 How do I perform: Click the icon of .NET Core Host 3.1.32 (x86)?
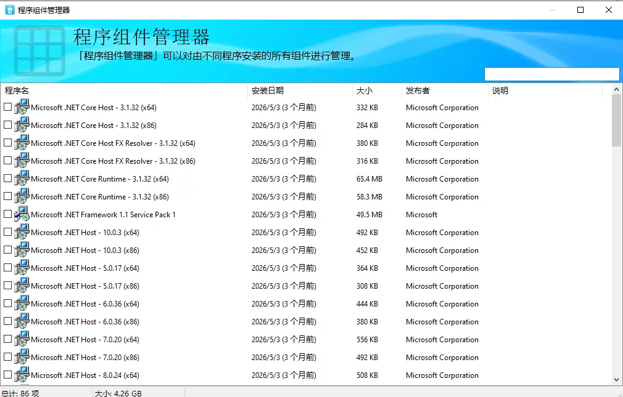click(22, 125)
